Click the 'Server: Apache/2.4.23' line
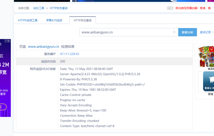This screenshot has width=214, height=136. pos(100,74)
